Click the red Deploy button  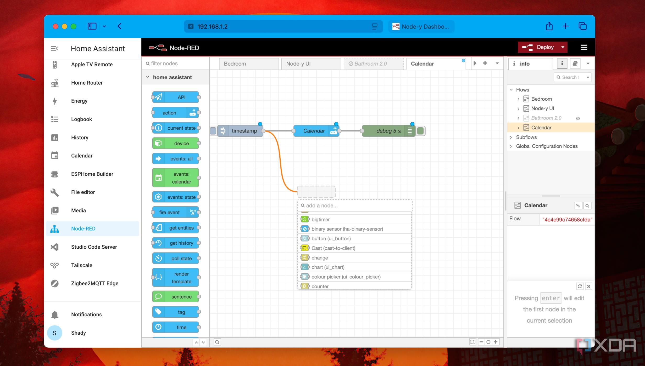538,47
